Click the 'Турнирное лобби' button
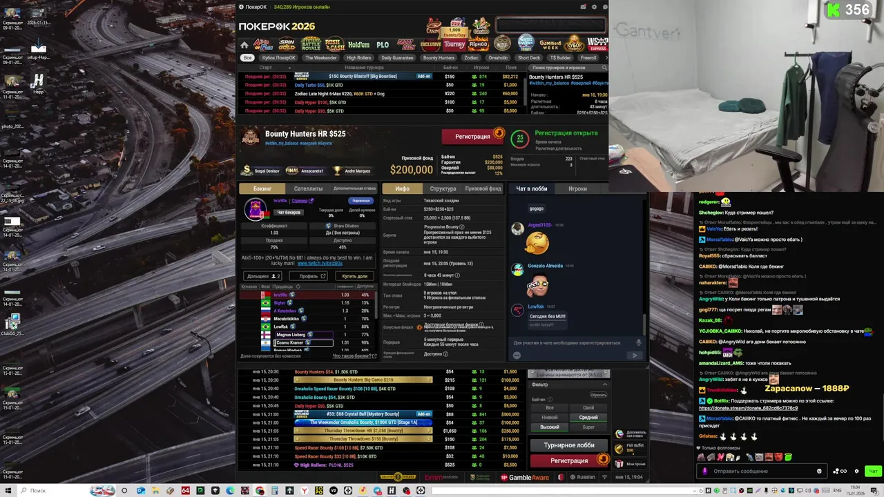 (x=569, y=445)
